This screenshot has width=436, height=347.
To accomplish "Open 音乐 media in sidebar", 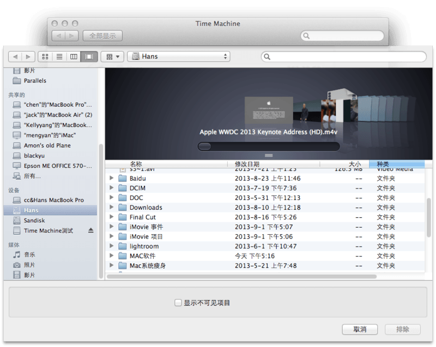I will [x=29, y=254].
